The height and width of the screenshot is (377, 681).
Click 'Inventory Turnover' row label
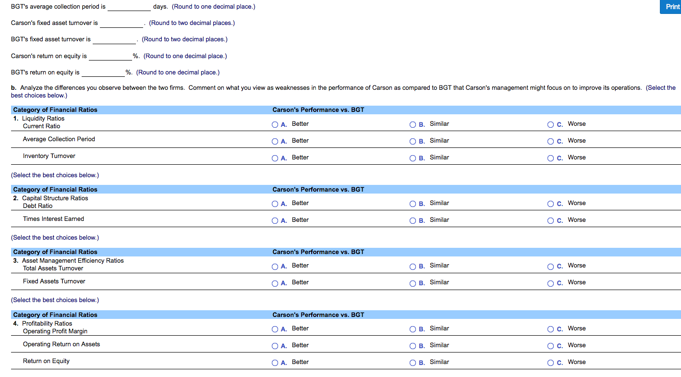pos(49,156)
